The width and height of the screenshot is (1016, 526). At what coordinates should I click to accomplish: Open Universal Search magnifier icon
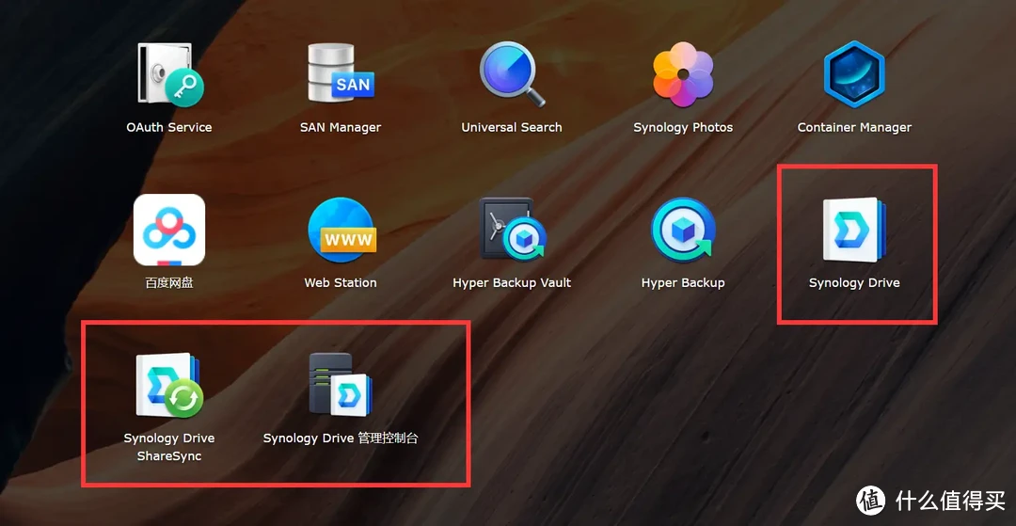point(511,73)
